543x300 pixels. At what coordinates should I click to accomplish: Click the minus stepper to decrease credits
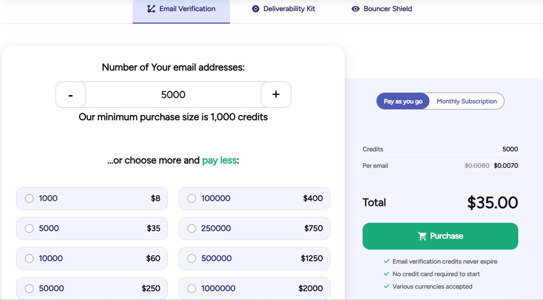click(71, 94)
